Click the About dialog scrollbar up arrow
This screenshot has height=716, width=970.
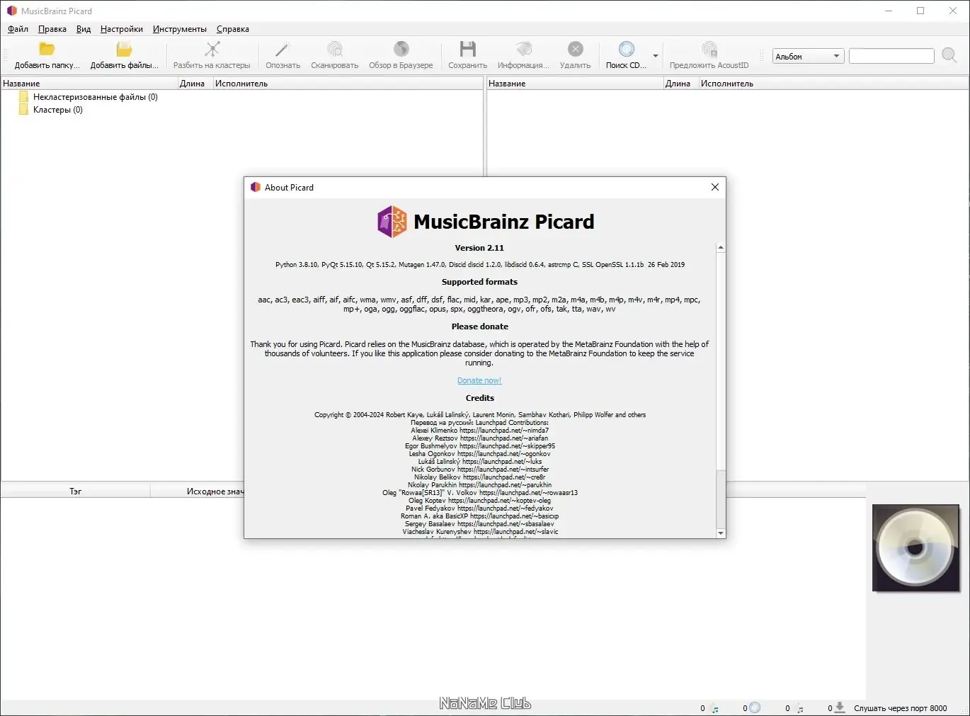click(721, 248)
